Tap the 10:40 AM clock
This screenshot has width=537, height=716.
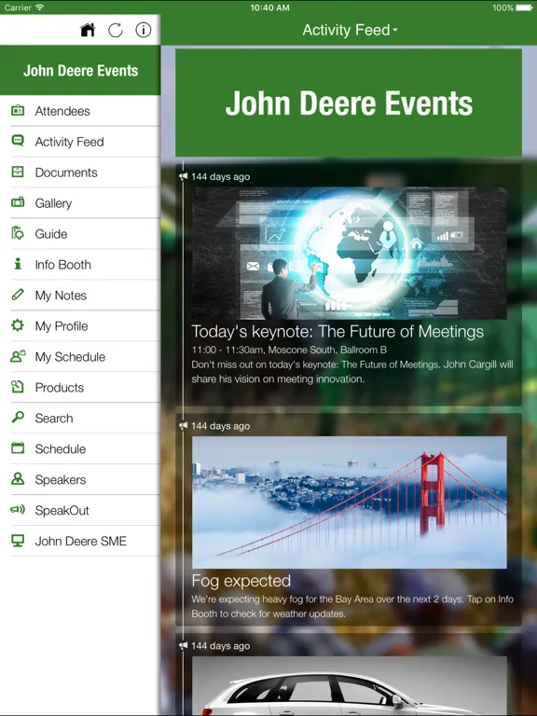pyautogui.click(x=269, y=7)
